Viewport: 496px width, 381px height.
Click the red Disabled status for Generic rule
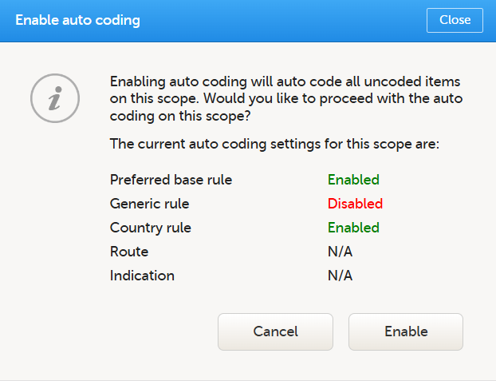point(355,204)
